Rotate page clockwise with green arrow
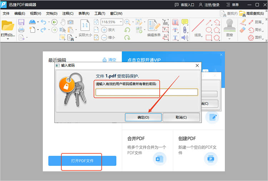 (127, 38)
